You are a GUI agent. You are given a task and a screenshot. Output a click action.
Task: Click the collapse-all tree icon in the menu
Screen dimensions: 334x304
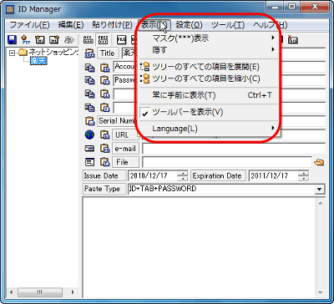pos(145,79)
